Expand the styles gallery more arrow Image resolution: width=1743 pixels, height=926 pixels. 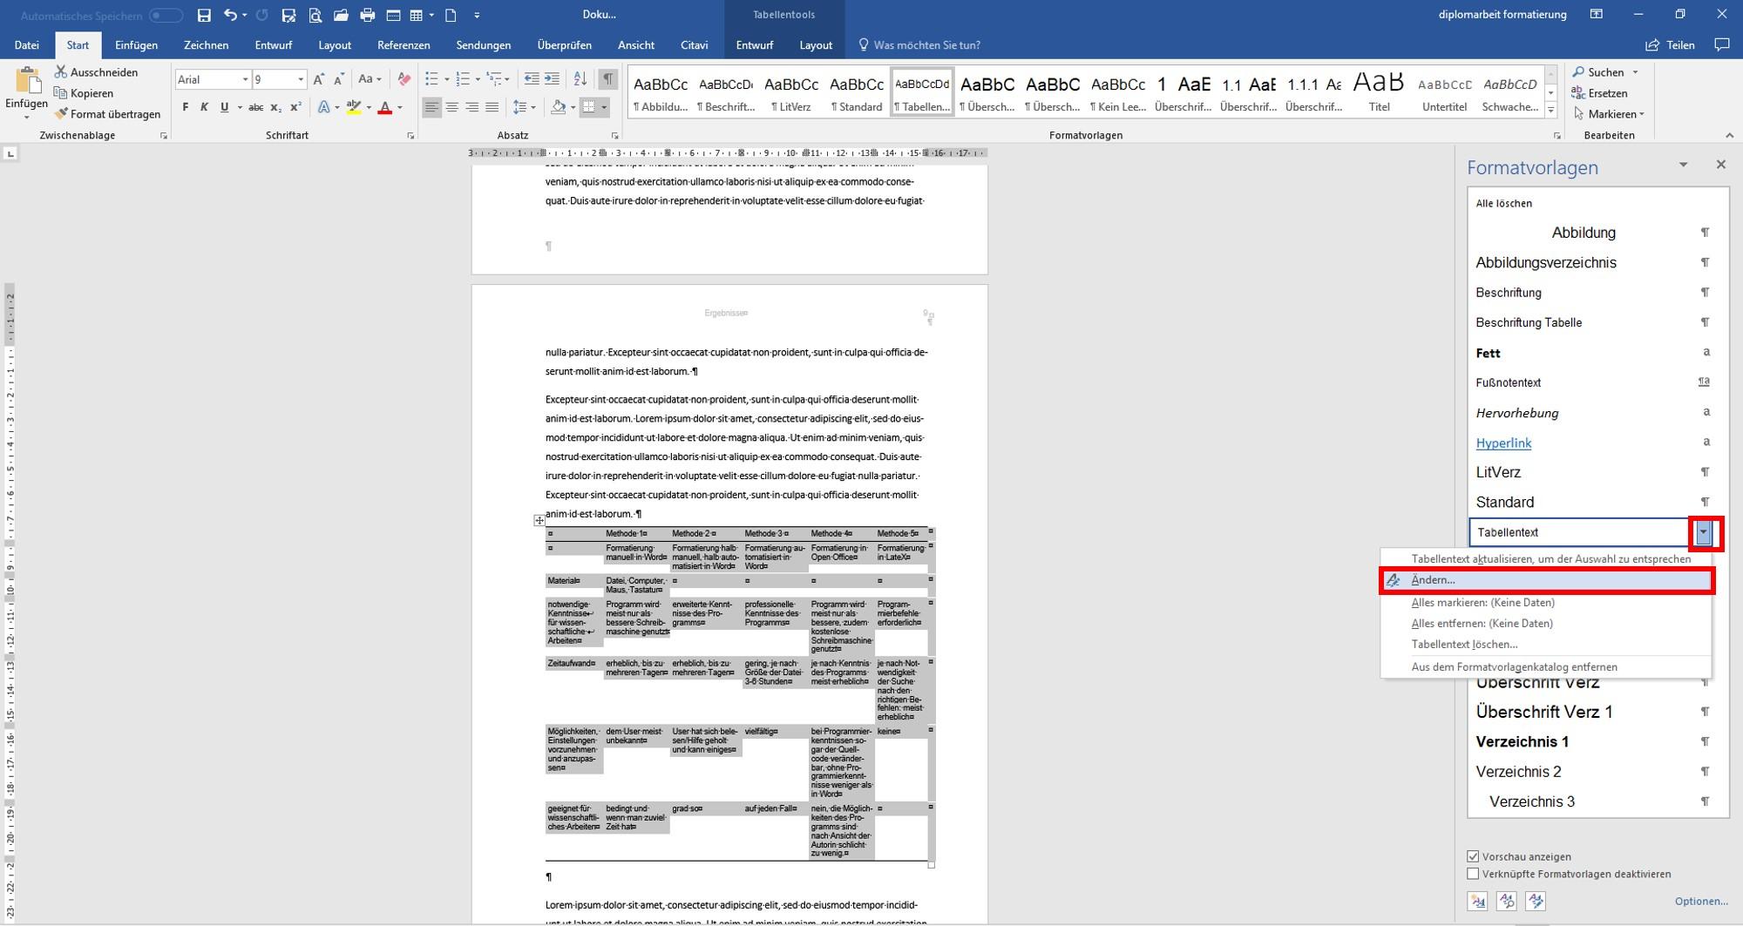(x=1550, y=111)
